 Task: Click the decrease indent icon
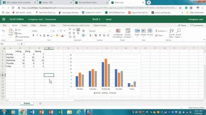point(70,37)
